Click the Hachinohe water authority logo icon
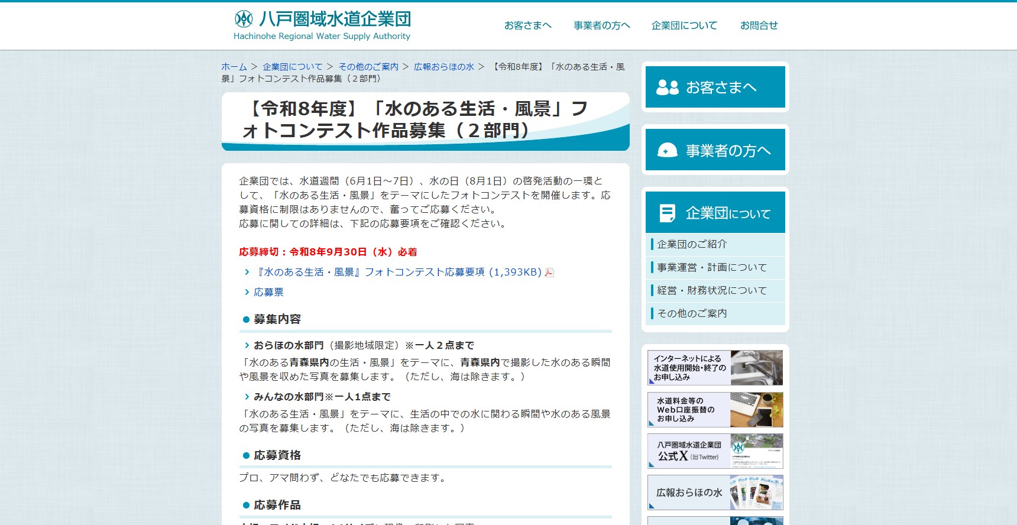The height and width of the screenshot is (525, 1017). [244, 19]
